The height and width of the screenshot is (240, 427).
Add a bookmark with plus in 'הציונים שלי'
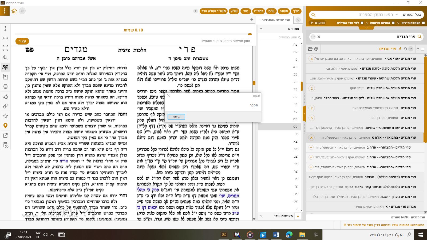tap(298, 216)
